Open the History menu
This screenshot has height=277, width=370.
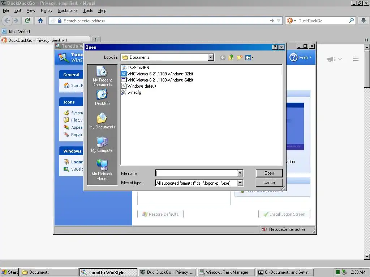click(47, 10)
